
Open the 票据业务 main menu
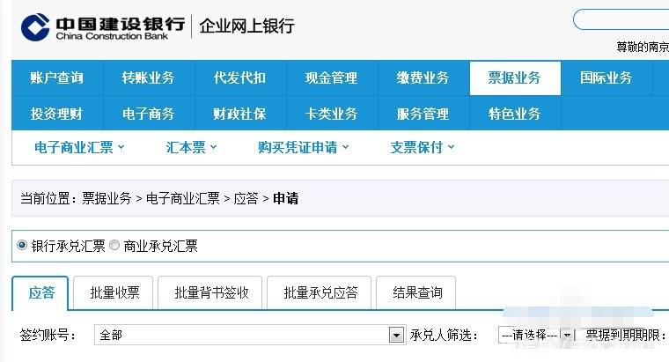[x=515, y=78]
